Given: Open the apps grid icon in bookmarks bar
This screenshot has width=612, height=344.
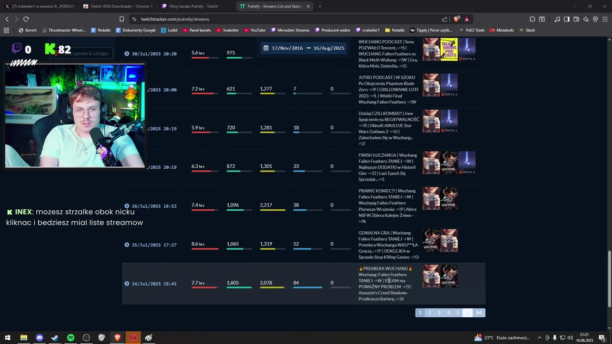Looking at the screenshot, I should tap(6, 30).
